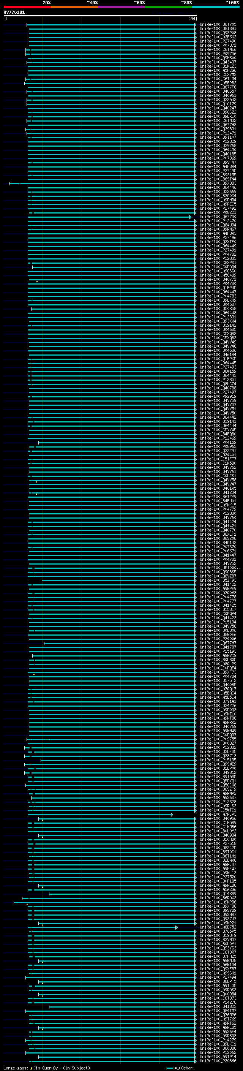Open hit UniRef100_Q6T705
Screen dimensions: 243x1071
(x=218, y=25)
